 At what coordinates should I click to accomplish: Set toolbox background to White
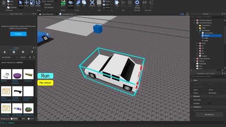(14, 119)
